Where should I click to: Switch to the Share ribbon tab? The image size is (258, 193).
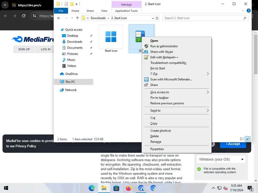point(90,11)
